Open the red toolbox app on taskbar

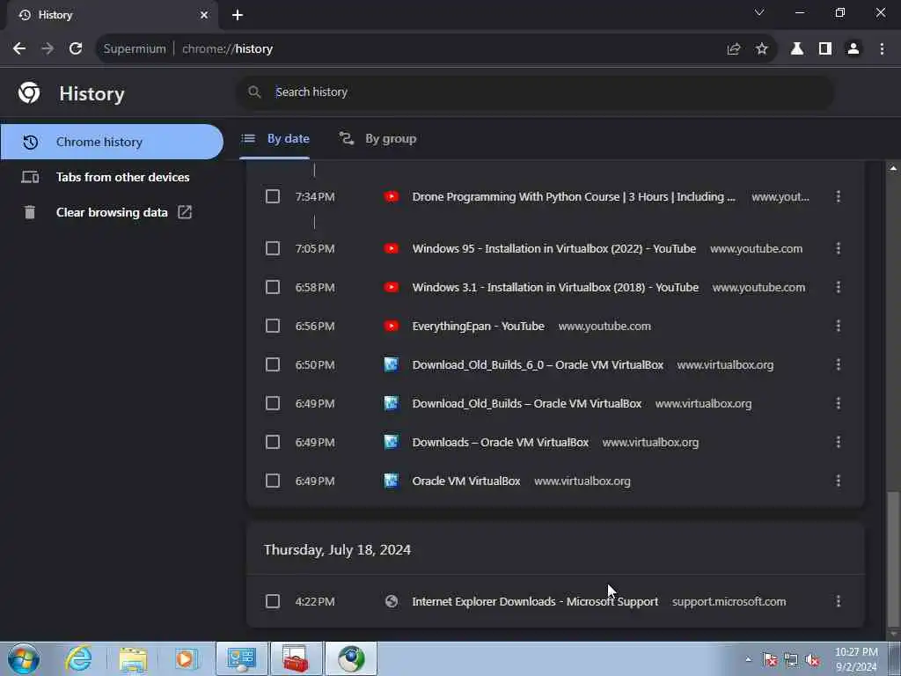pyautogui.click(x=296, y=658)
